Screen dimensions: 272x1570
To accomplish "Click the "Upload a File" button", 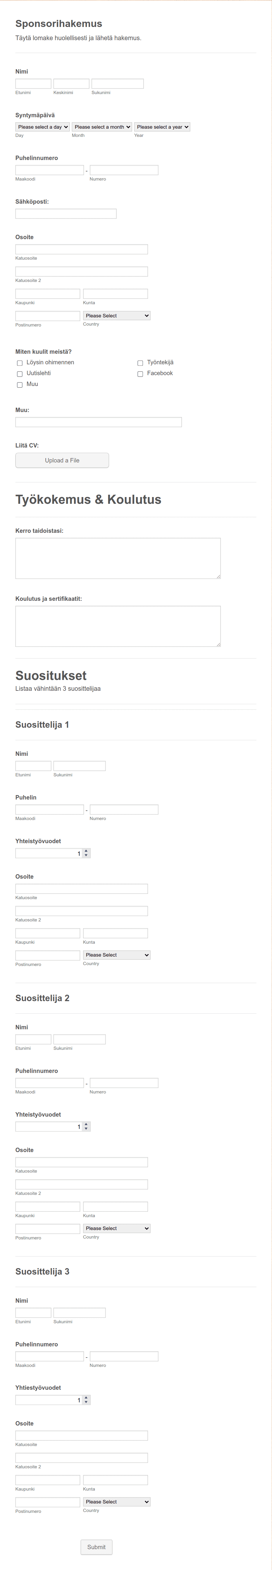I will pos(62,460).
